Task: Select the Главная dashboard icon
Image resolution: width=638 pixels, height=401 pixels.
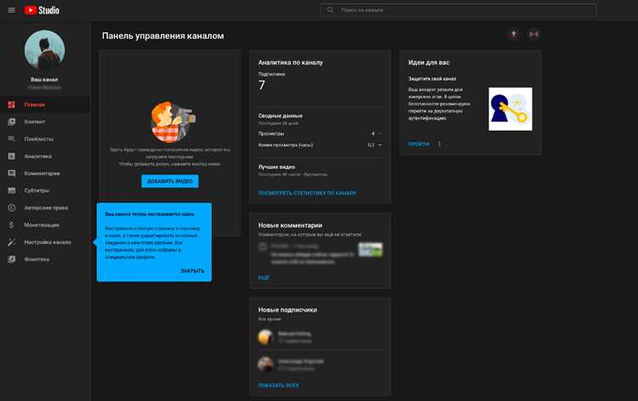Action: (11, 104)
